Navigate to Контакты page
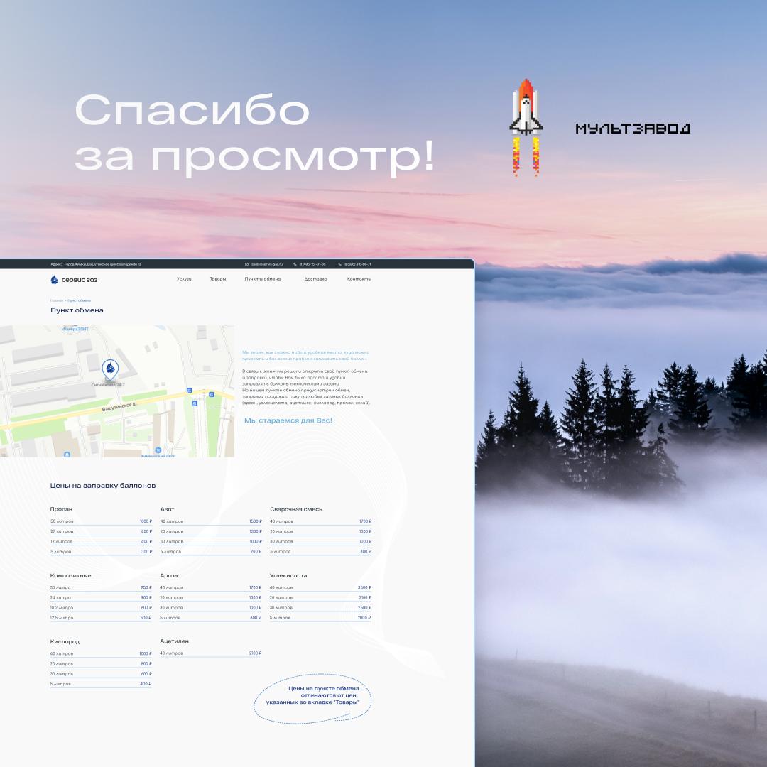The height and width of the screenshot is (767, 767). click(359, 279)
